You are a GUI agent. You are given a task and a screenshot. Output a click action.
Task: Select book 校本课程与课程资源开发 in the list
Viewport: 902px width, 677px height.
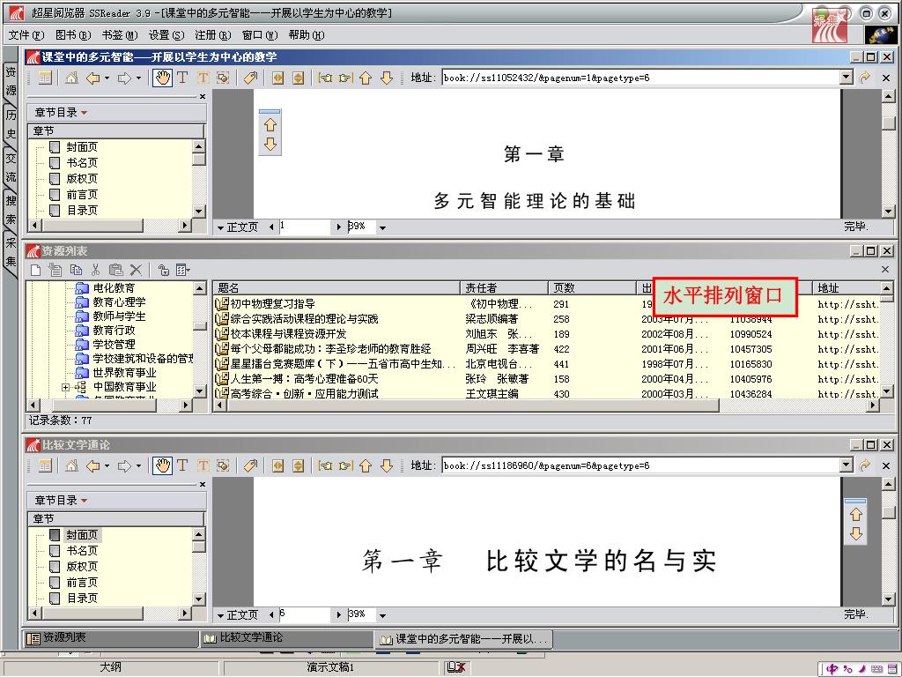tap(288, 334)
